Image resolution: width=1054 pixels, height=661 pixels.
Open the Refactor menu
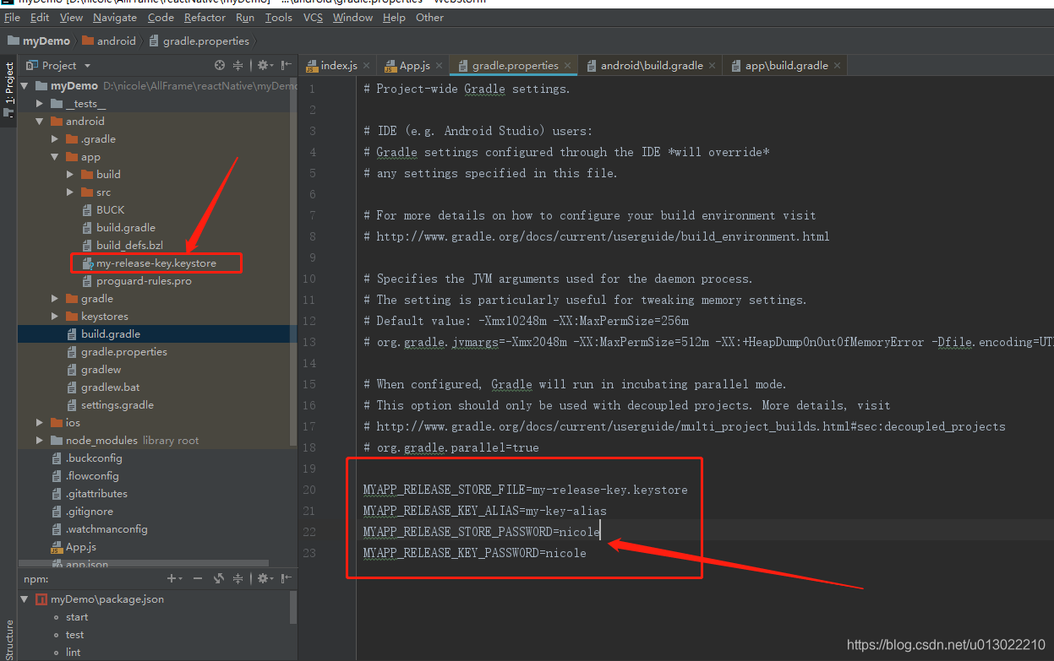pos(205,17)
